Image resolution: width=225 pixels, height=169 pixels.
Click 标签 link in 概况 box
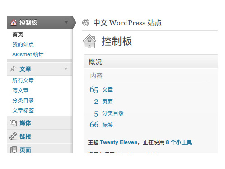click(108, 125)
